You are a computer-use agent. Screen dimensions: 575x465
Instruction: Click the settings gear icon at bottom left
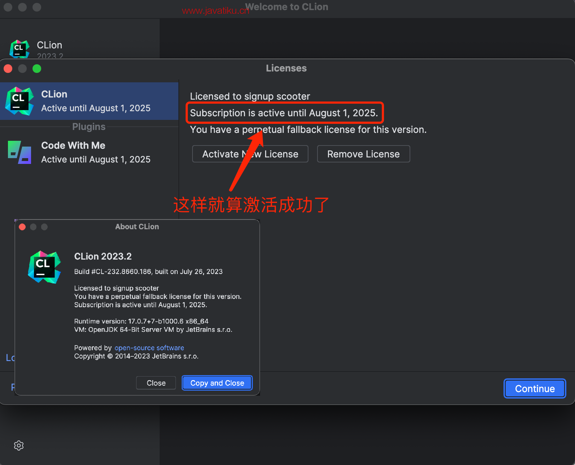point(19,446)
